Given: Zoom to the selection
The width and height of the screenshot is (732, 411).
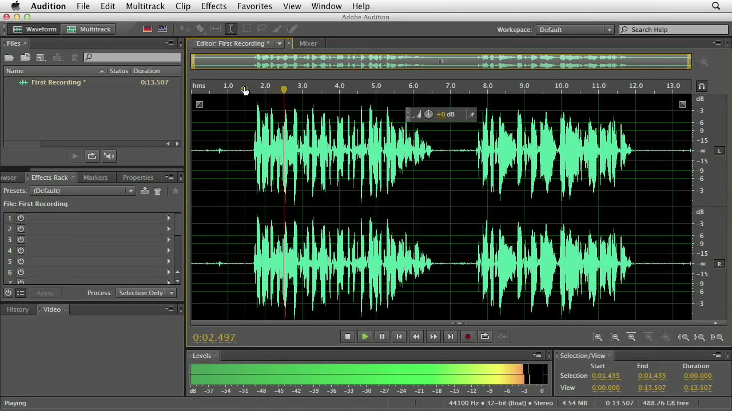Looking at the screenshot, I should coord(717,337).
